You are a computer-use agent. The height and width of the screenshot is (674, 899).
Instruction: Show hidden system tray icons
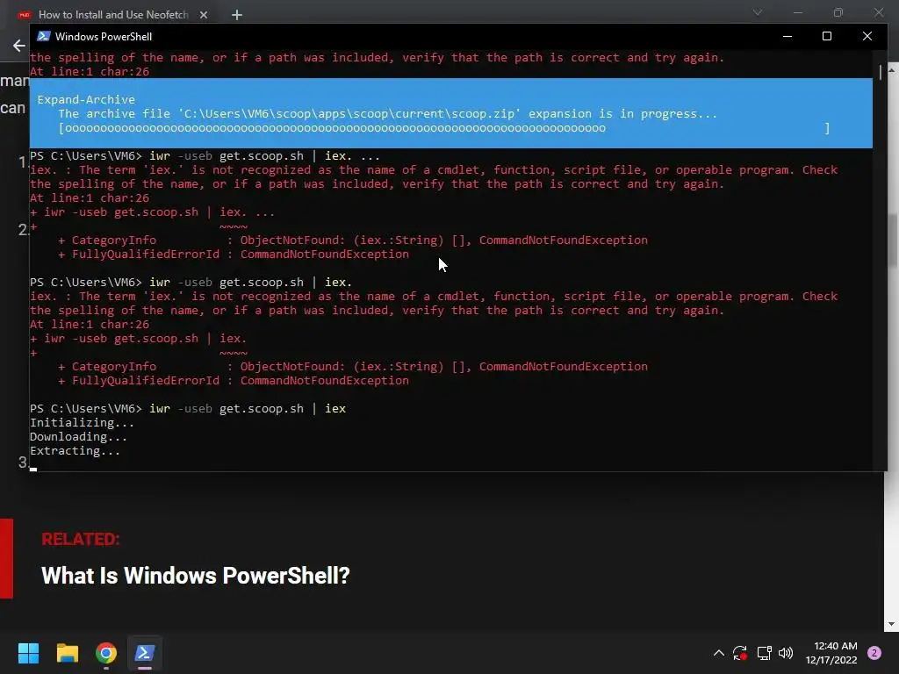pos(718,653)
